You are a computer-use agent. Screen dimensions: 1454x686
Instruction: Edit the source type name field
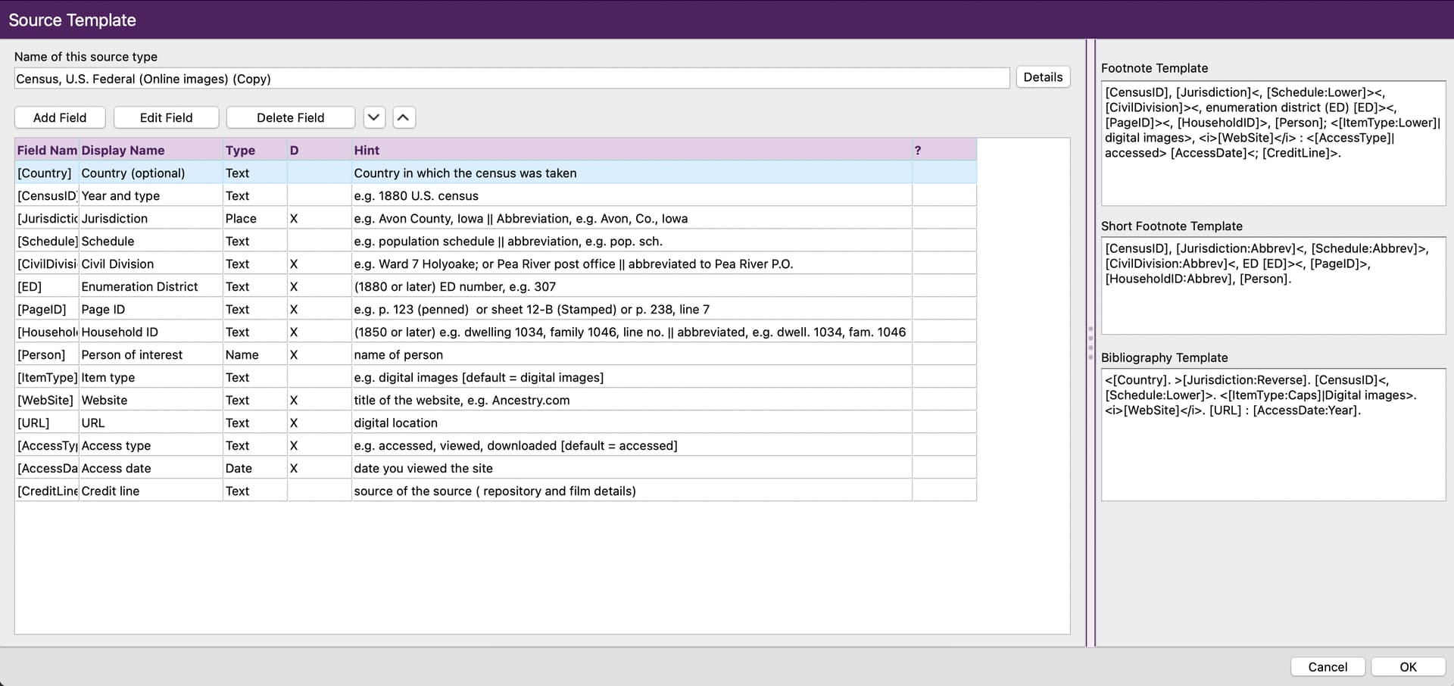(512, 78)
